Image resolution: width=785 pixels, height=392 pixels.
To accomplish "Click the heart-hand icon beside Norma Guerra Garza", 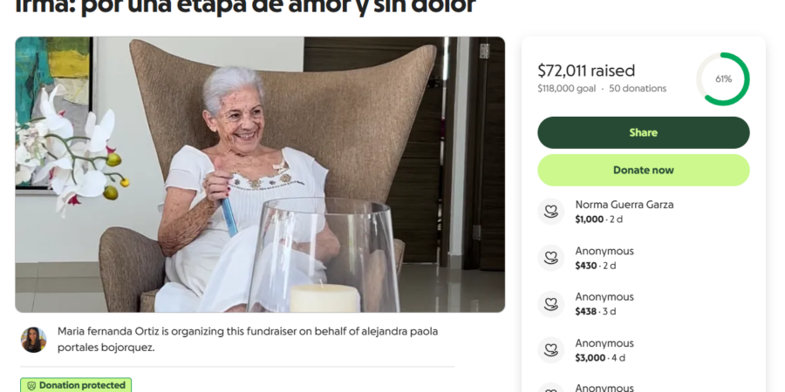I will (x=550, y=212).
